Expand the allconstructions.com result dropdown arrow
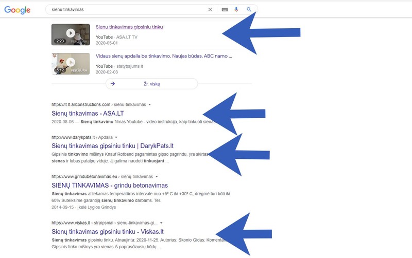The width and height of the screenshot is (412, 258). click(150, 104)
